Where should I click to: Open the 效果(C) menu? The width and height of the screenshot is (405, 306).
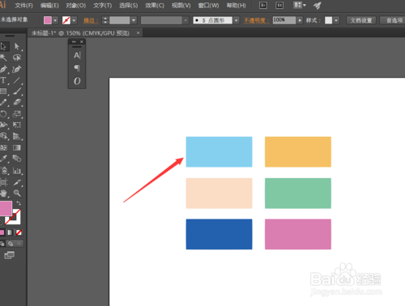pyautogui.click(x=155, y=6)
